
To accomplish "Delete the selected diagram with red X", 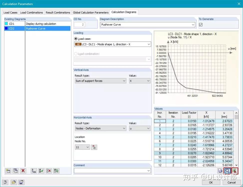I will click(23, 171).
